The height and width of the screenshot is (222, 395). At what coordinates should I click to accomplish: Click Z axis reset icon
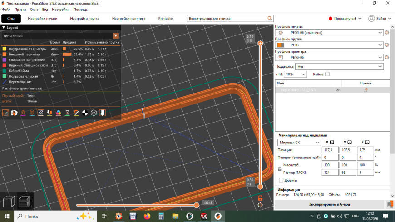pyautogui.click(x=367, y=143)
